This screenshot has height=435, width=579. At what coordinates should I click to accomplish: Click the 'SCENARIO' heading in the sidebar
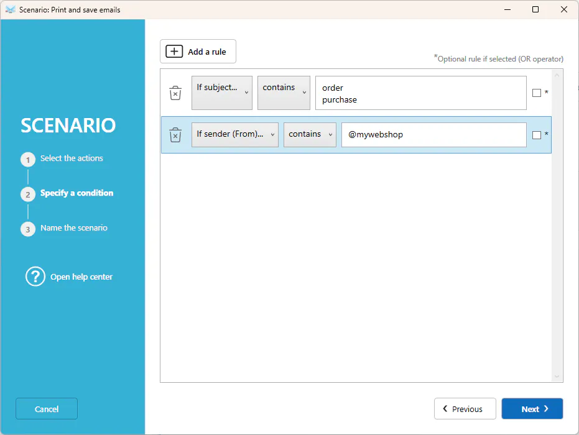[x=68, y=126]
